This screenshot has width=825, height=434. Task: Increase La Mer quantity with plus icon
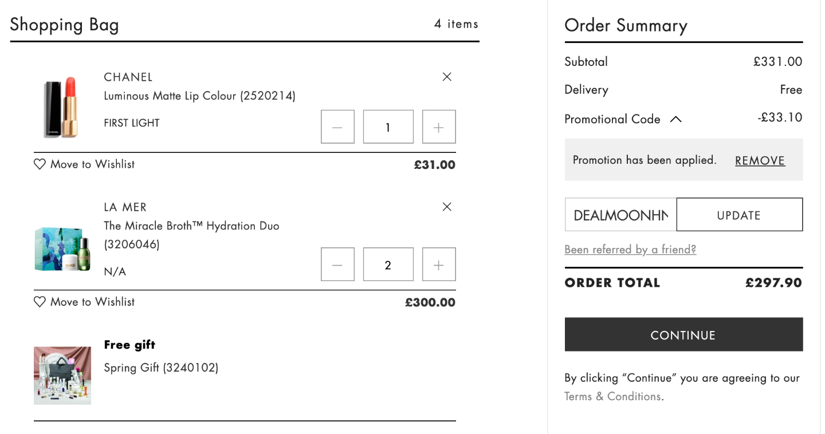439,265
